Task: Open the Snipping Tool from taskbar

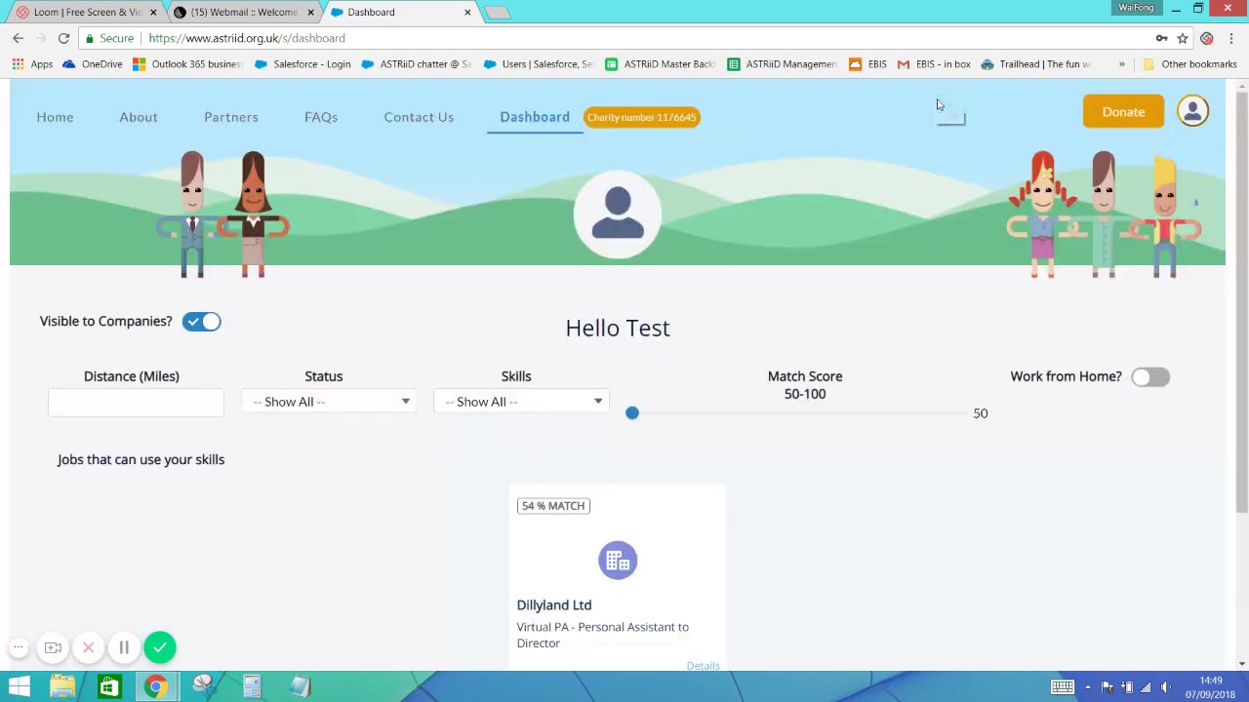Action: point(204,687)
